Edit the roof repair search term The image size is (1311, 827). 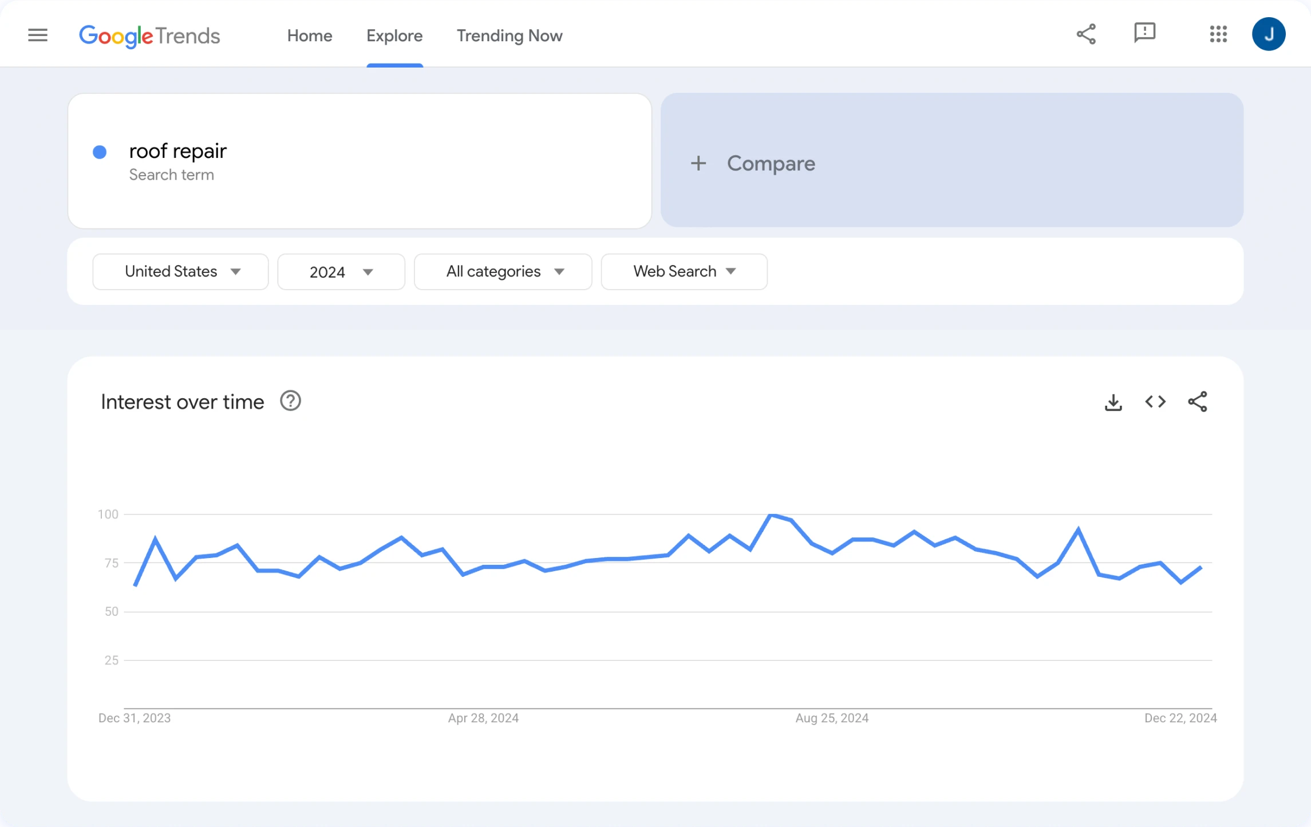click(178, 152)
